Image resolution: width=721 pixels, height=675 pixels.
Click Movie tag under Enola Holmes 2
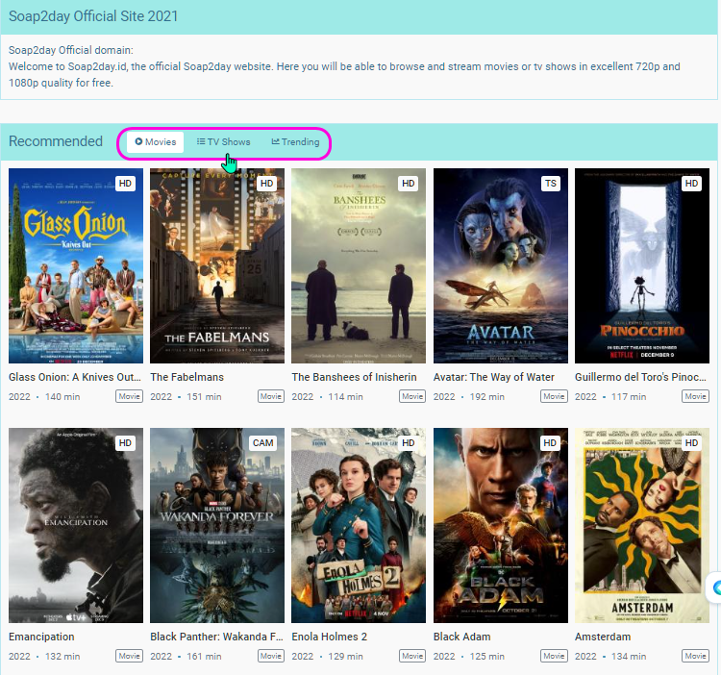(412, 656)
